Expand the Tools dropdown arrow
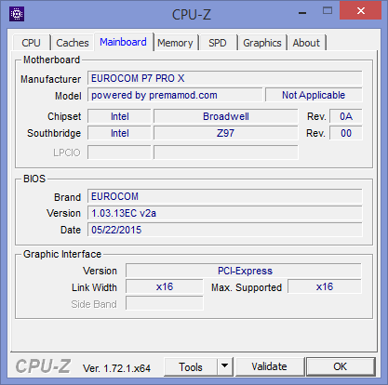388x385 pixels. point(225,365)
